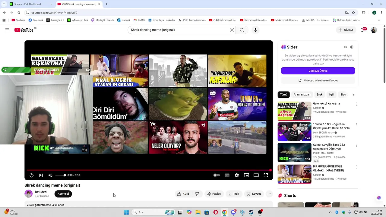
Task: Show more bookmarks with double chevron
Action: coord(378,20)
